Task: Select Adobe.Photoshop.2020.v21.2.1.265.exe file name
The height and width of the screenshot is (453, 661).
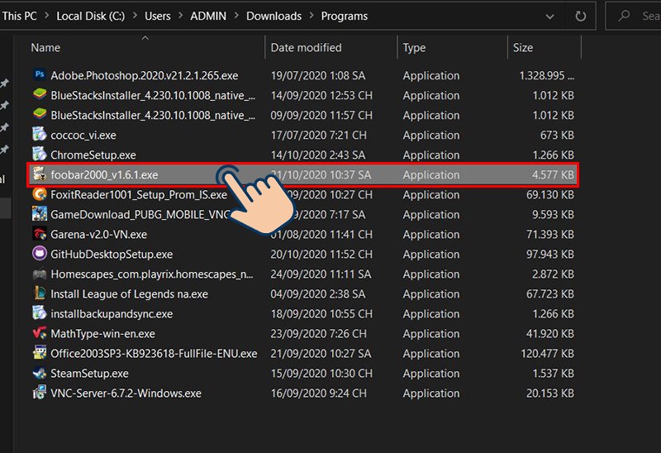Action: point(144,75)
